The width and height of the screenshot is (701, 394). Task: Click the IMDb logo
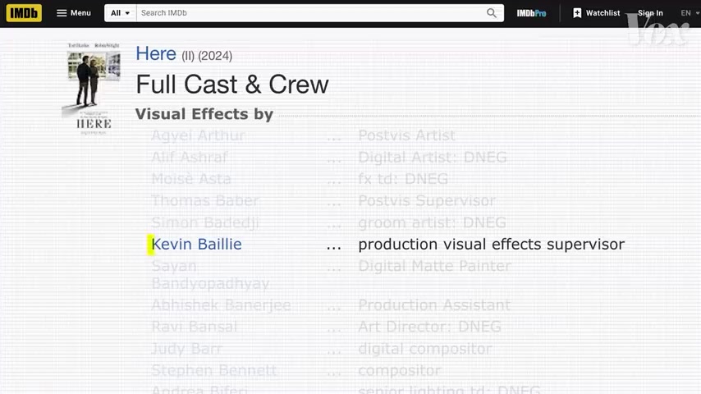click(x=24, y=13)
